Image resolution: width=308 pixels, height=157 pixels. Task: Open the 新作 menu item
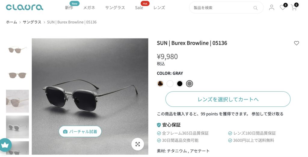pyautogui.click(x=69, y=8)
